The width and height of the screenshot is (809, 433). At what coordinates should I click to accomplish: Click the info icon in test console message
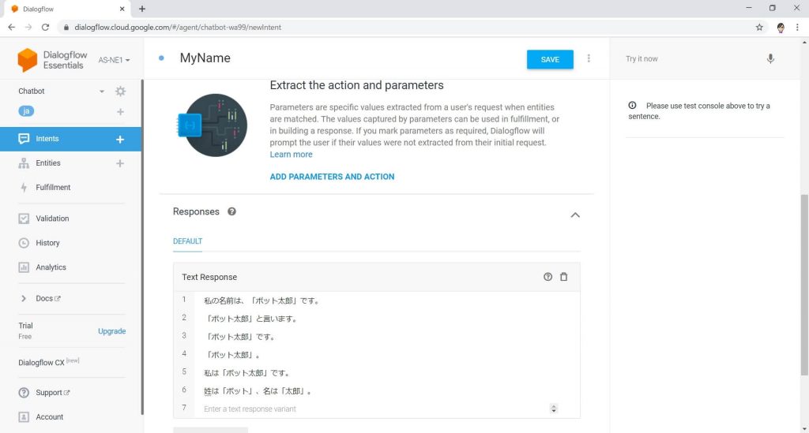pyautogui.click(x=632, y=105)
